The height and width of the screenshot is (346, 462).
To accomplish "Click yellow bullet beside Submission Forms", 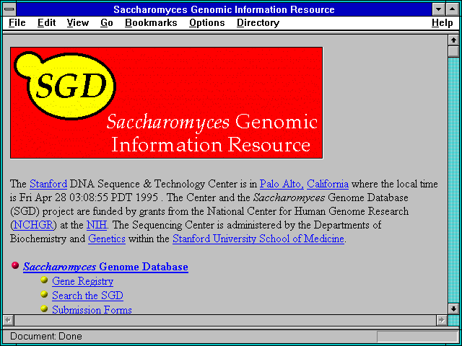I will (44, 309).
